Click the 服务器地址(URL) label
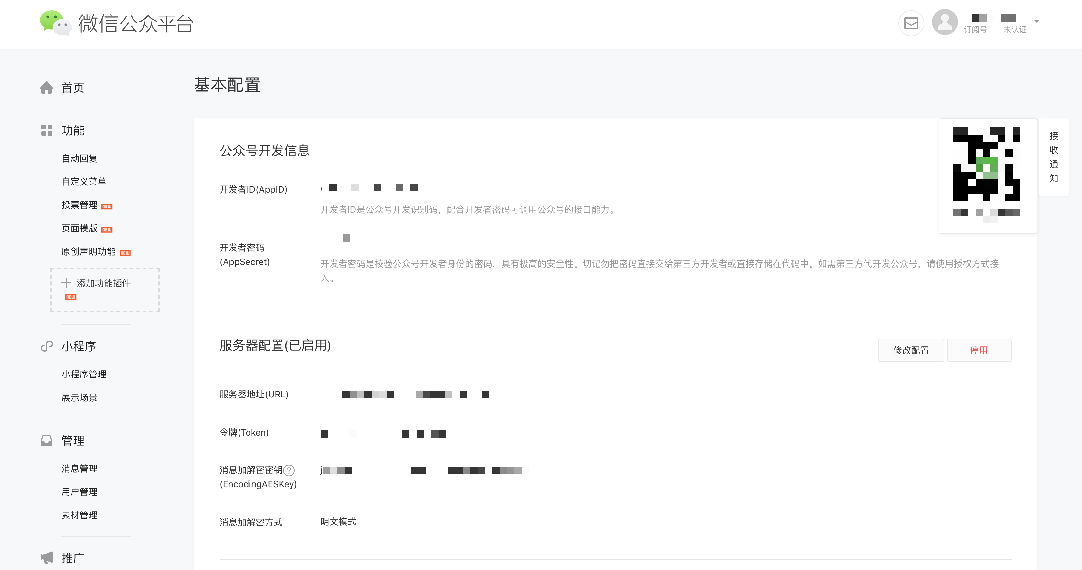This screenshot has width=1082, height=570. pos(254,395)
